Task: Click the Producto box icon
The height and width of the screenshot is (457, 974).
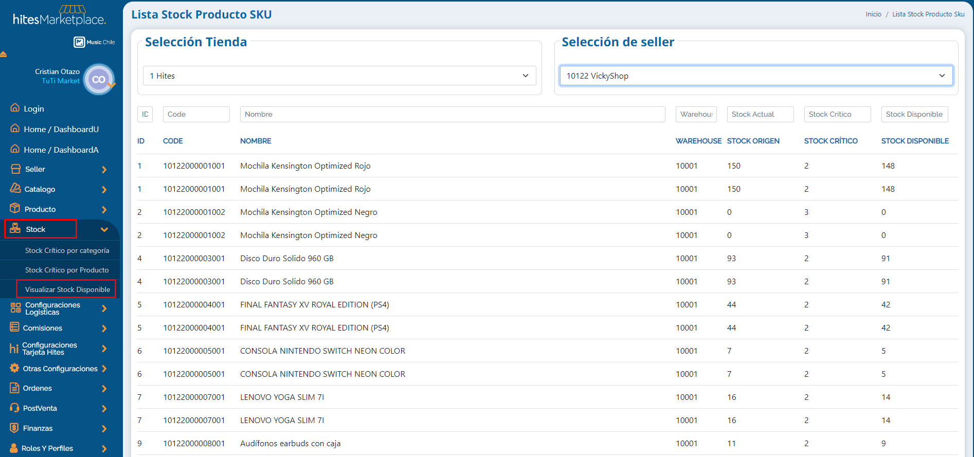Action: [x=15, y=208]
